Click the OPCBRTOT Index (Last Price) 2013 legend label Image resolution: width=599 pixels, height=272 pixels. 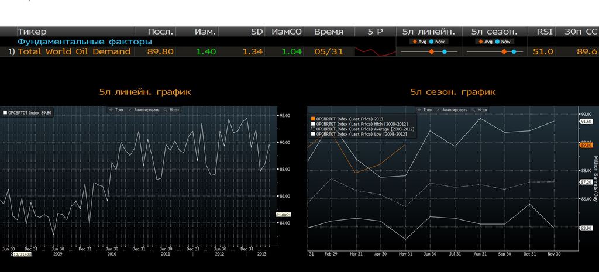click(x=350, y=119)
